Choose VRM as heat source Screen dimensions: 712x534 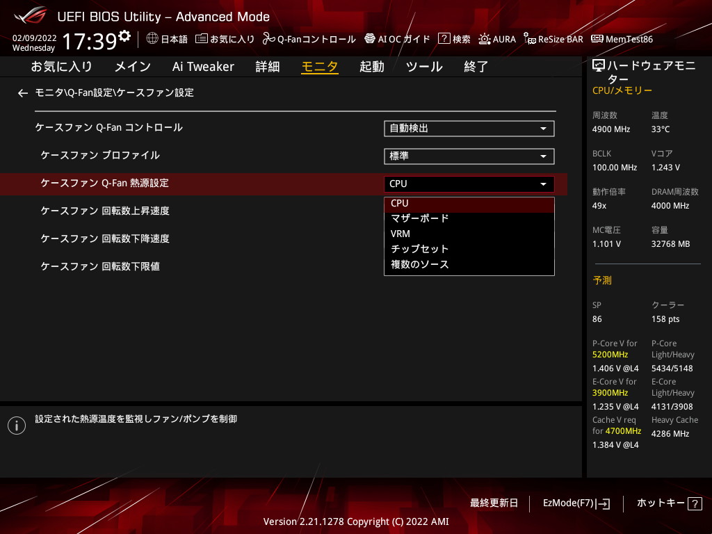click(x=469, y=234)
